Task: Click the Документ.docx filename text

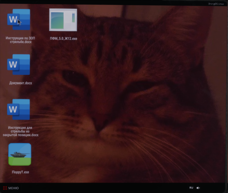Action: point(20,83)
